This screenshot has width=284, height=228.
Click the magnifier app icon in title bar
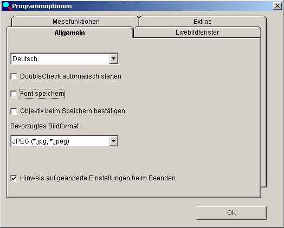(x=7, y=6)
